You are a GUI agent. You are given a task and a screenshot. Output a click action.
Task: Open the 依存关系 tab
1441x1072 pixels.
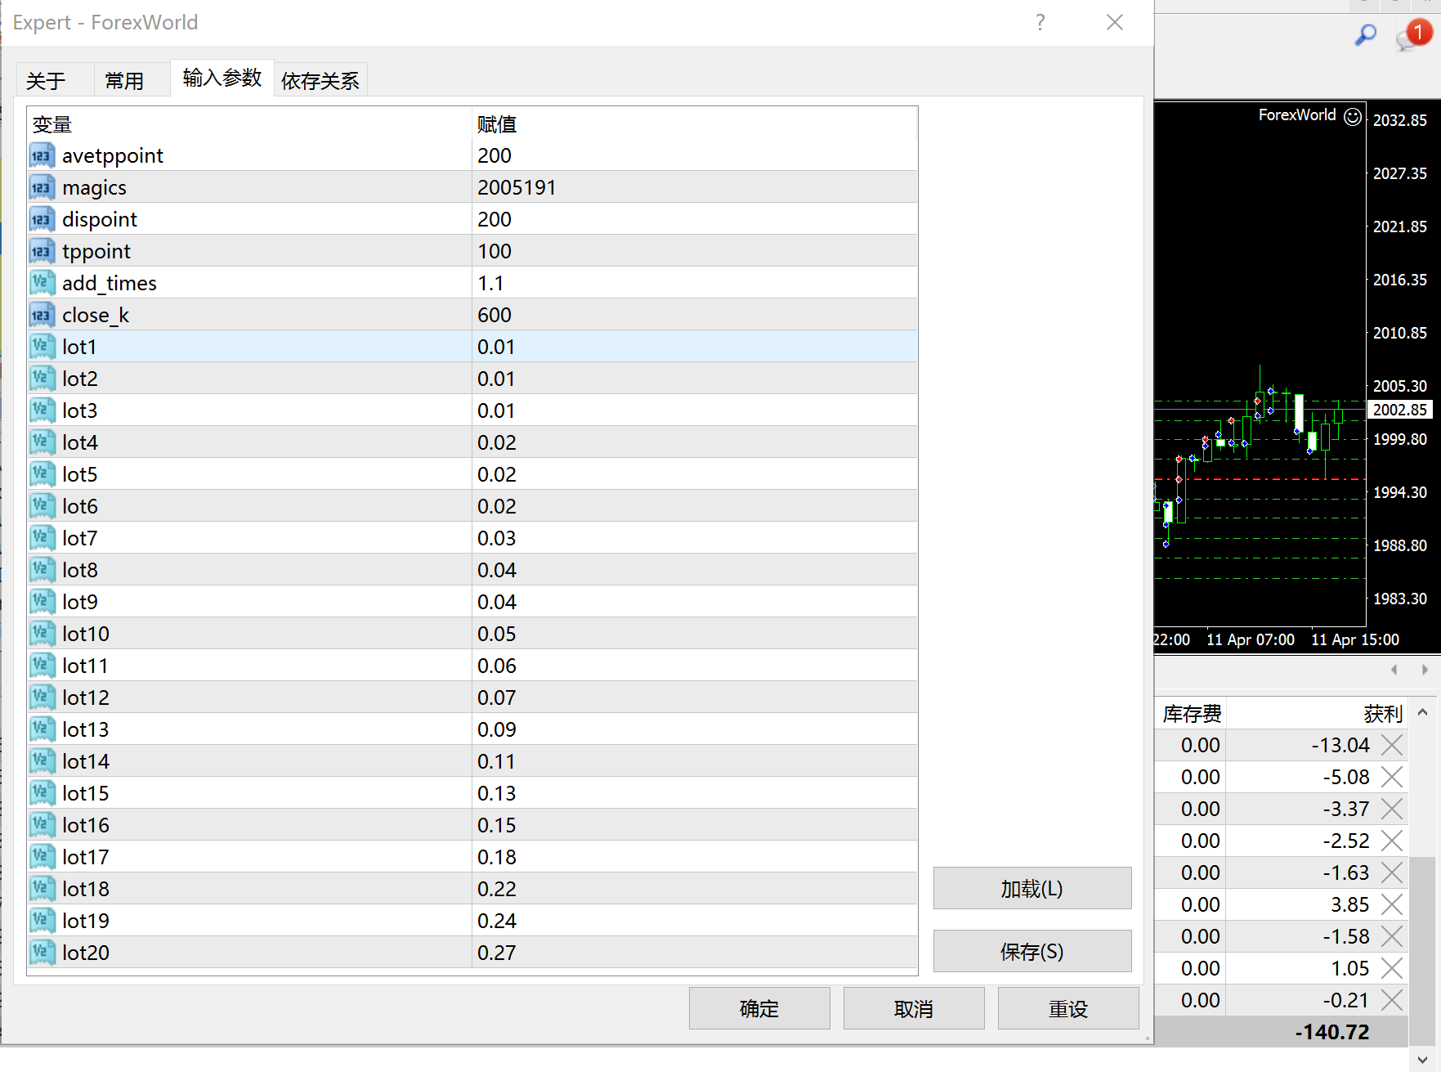[320, 80]
